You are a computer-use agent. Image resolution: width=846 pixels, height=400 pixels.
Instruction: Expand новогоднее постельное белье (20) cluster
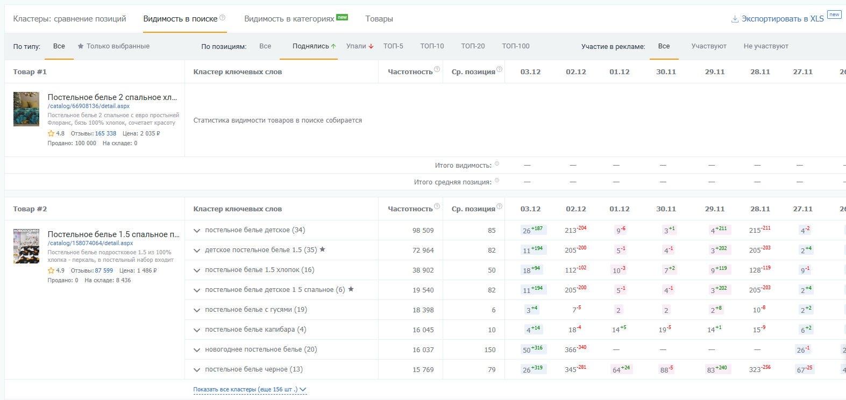tap(197, 350)
